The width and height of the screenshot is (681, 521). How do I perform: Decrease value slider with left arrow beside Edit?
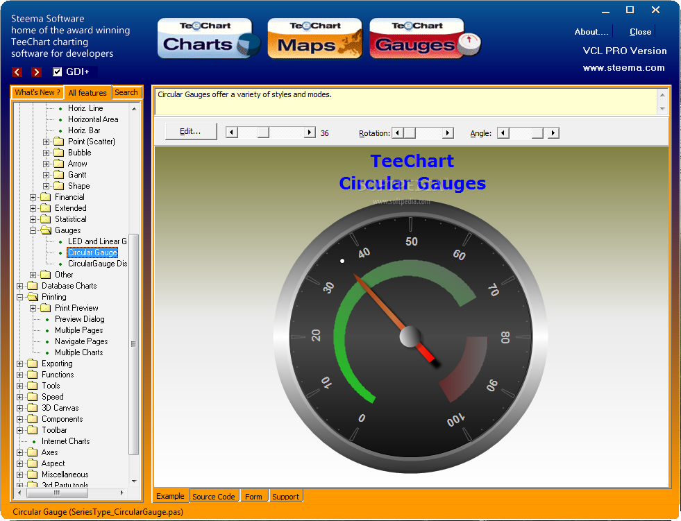point(232,133)
